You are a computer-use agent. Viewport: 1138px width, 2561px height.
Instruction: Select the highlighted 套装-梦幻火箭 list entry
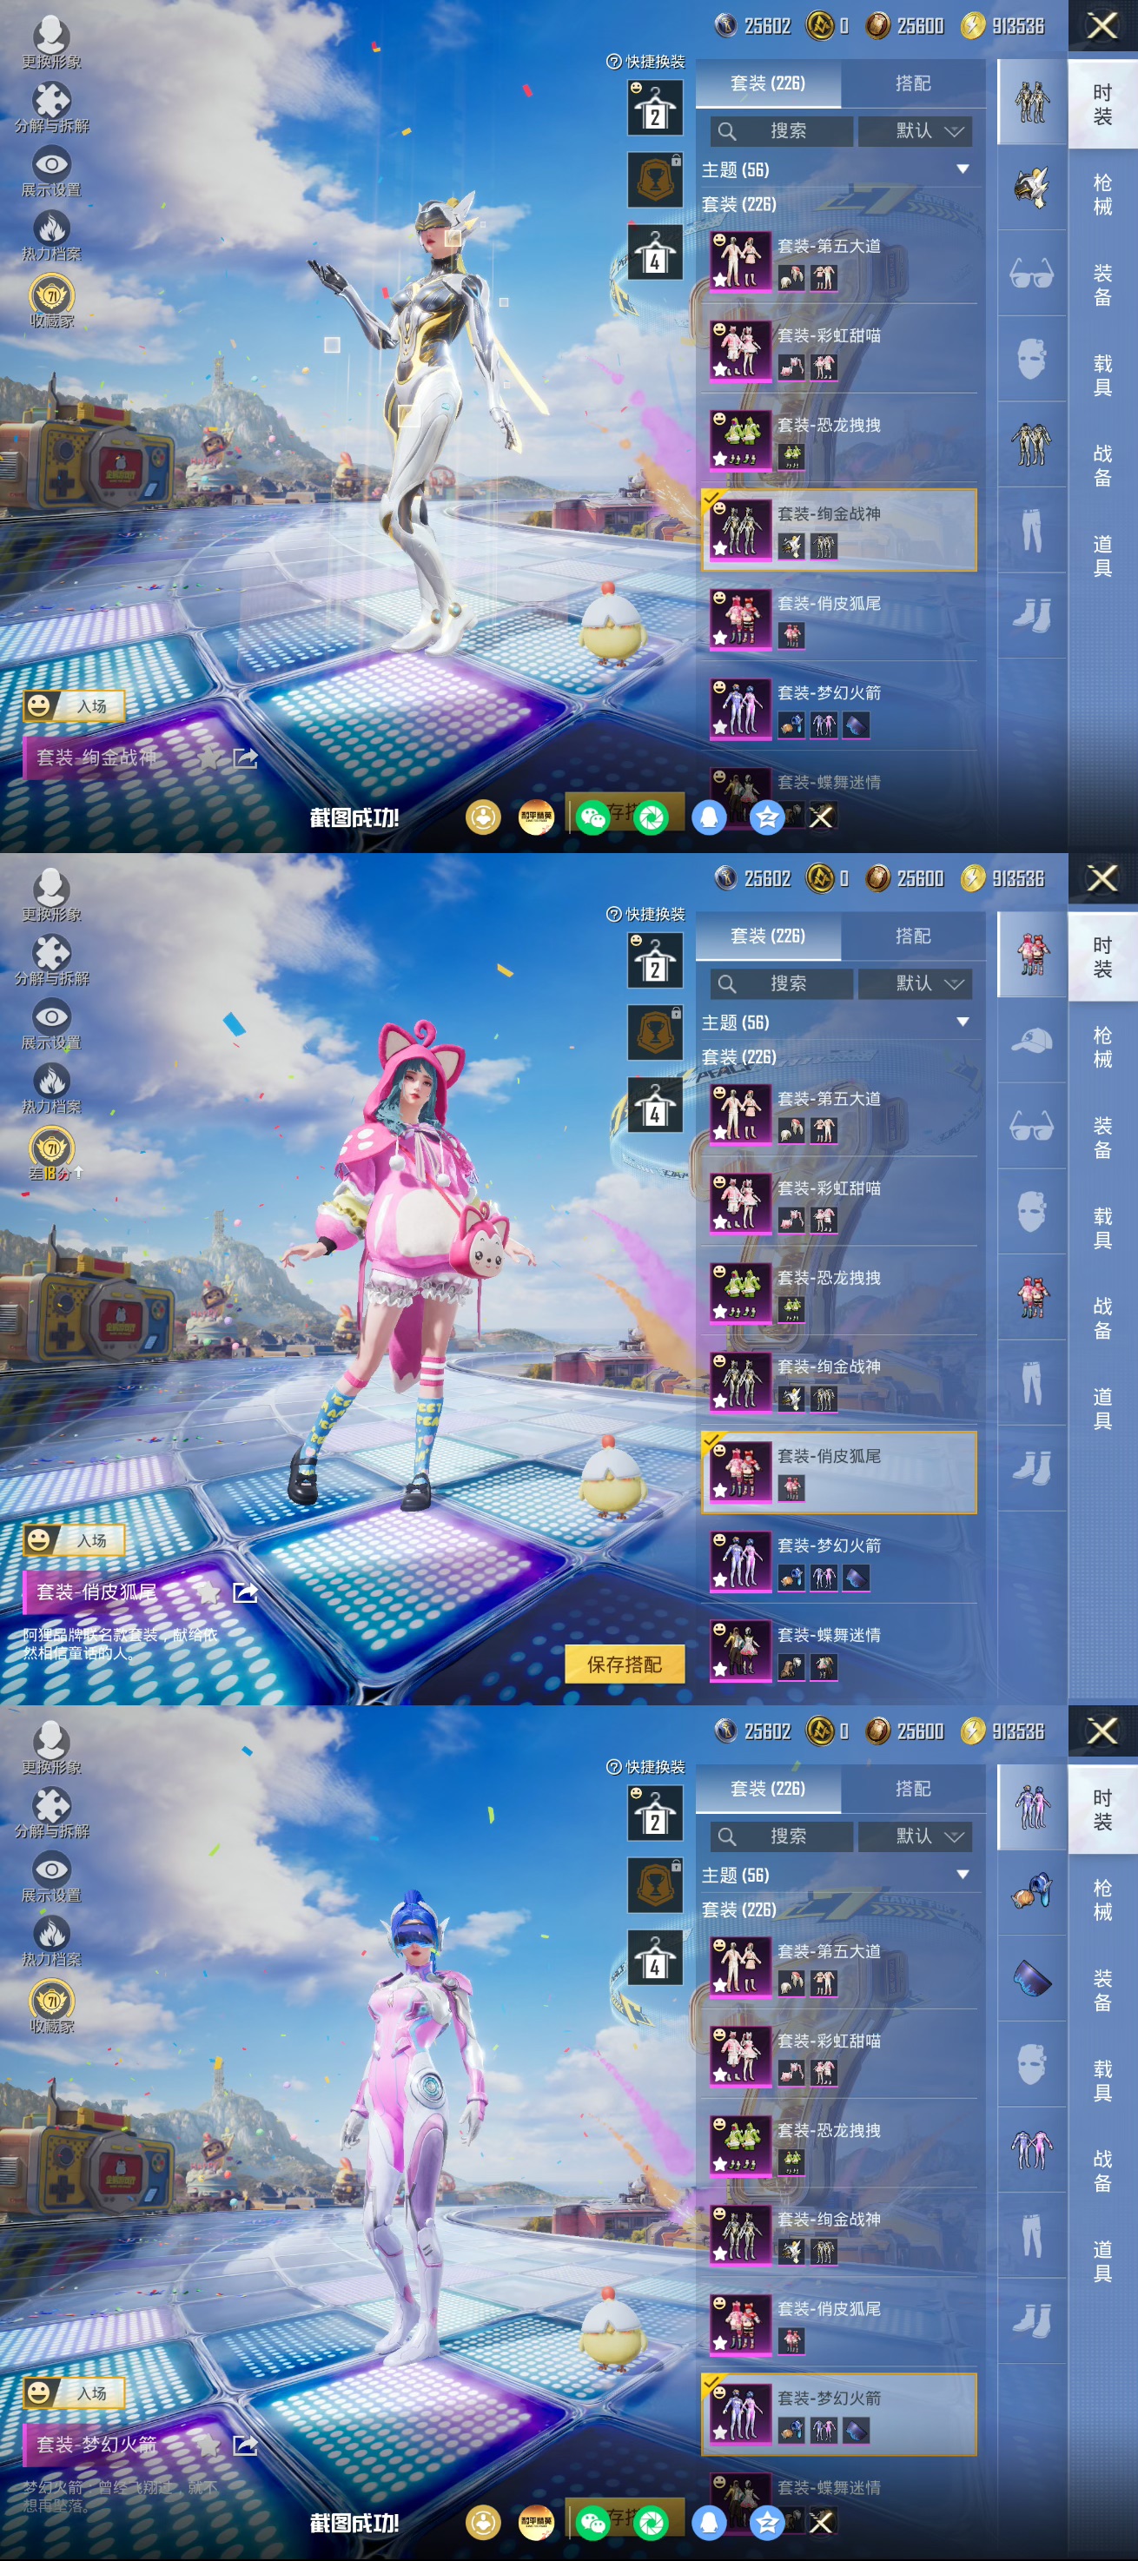point(837,2412)
